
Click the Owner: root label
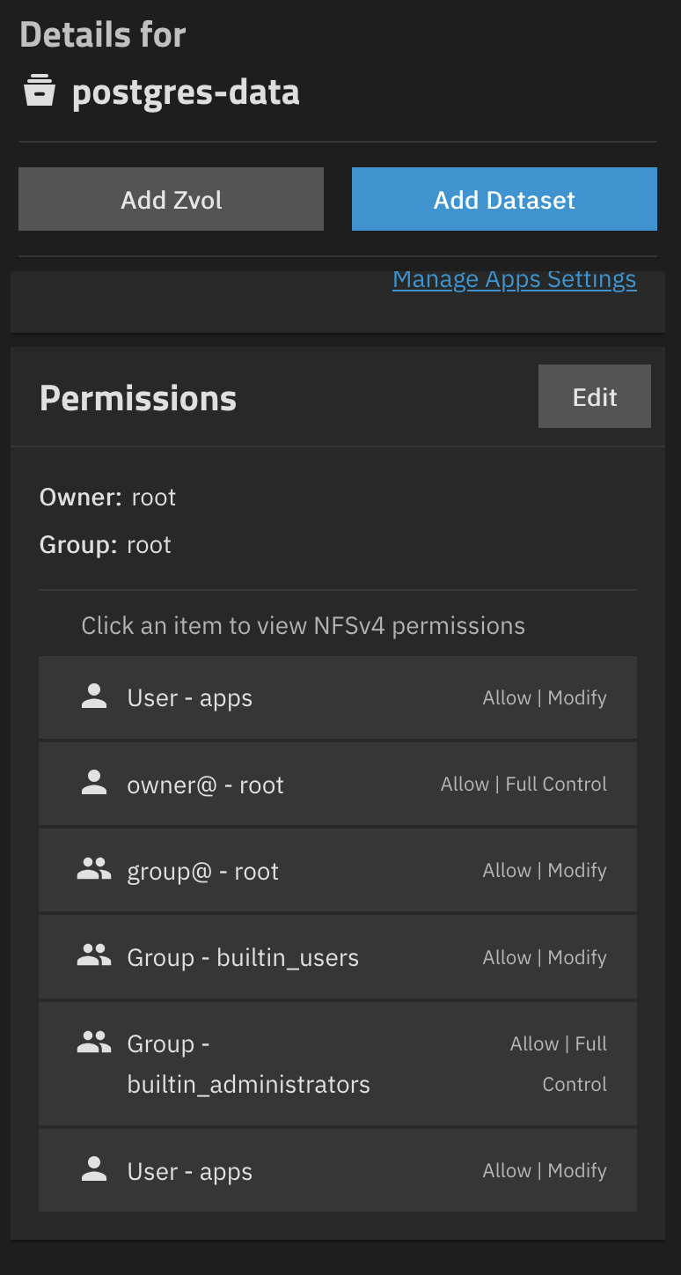(107, 497)
